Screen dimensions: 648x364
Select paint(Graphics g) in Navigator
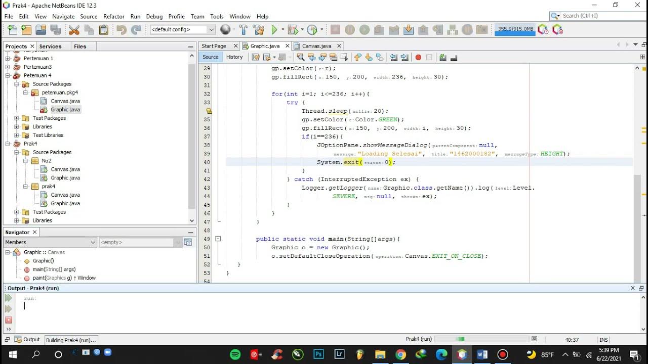[x=64, y=278]
